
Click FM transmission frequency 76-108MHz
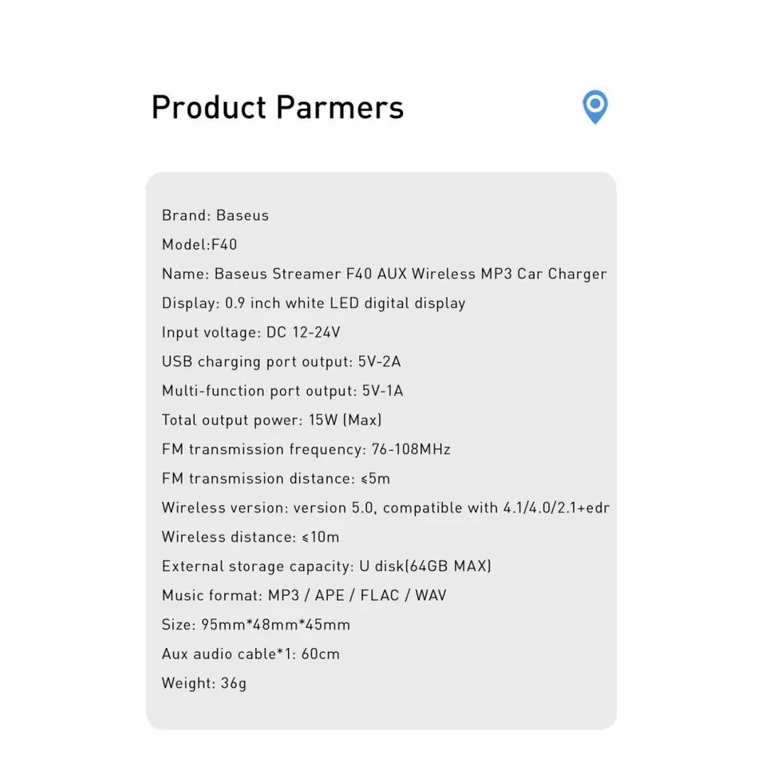pos(306,449)
